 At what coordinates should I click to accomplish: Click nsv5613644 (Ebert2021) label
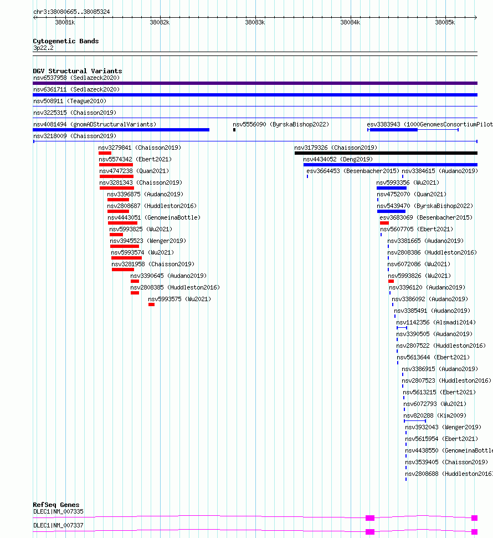433,358
